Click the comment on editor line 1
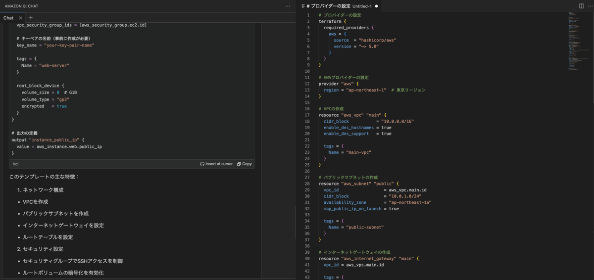594x280 pixels. (x=340, y=15)
